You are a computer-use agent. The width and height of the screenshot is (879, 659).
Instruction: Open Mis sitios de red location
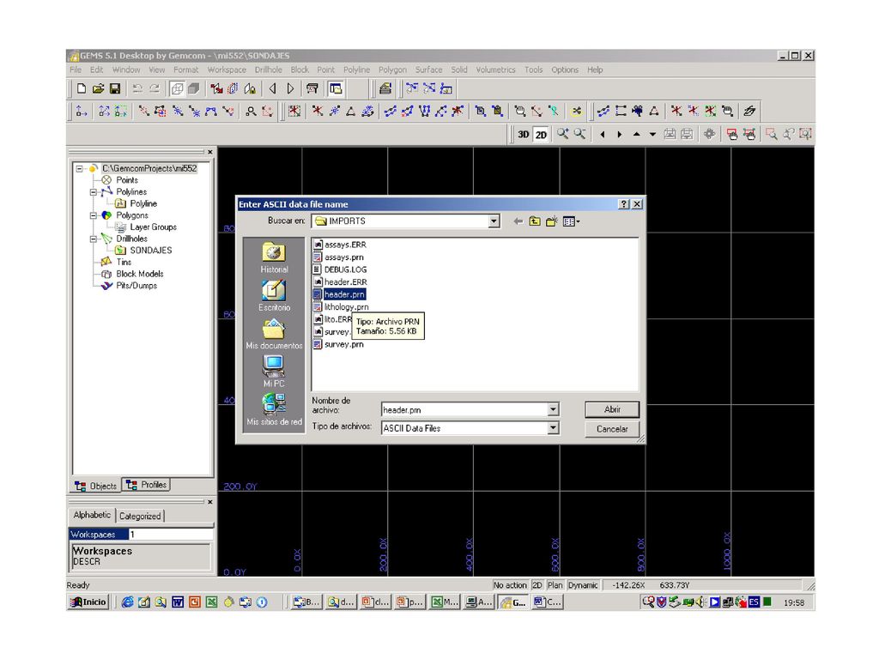(274, 410)
